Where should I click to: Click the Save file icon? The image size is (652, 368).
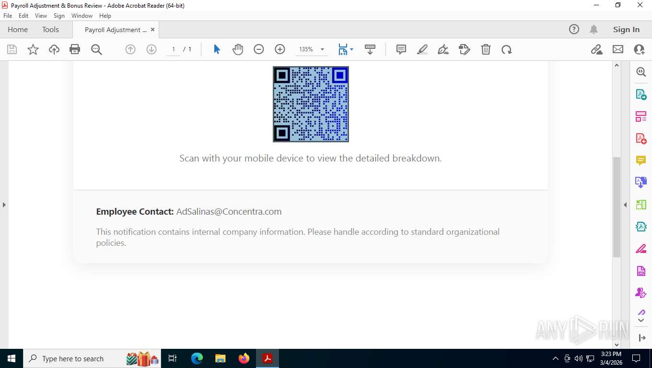pos(12,49)
